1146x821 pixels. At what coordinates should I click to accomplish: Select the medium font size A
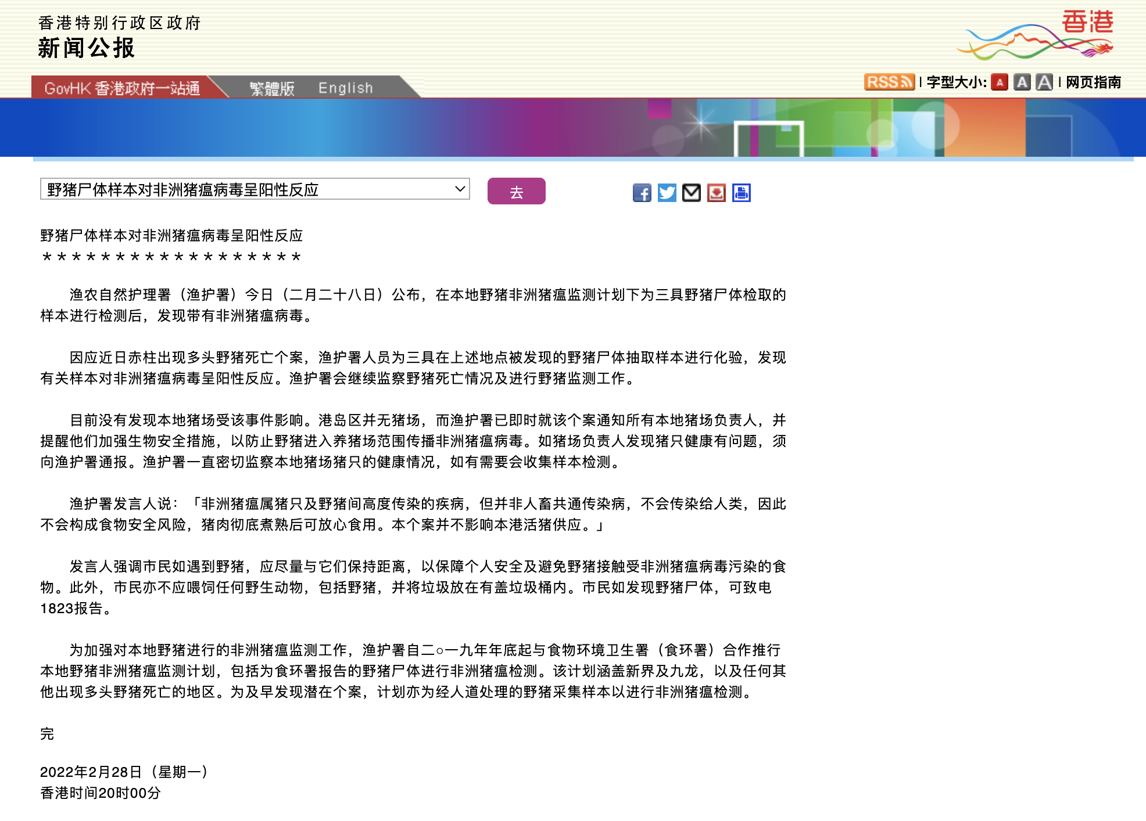pos(1022,82)
